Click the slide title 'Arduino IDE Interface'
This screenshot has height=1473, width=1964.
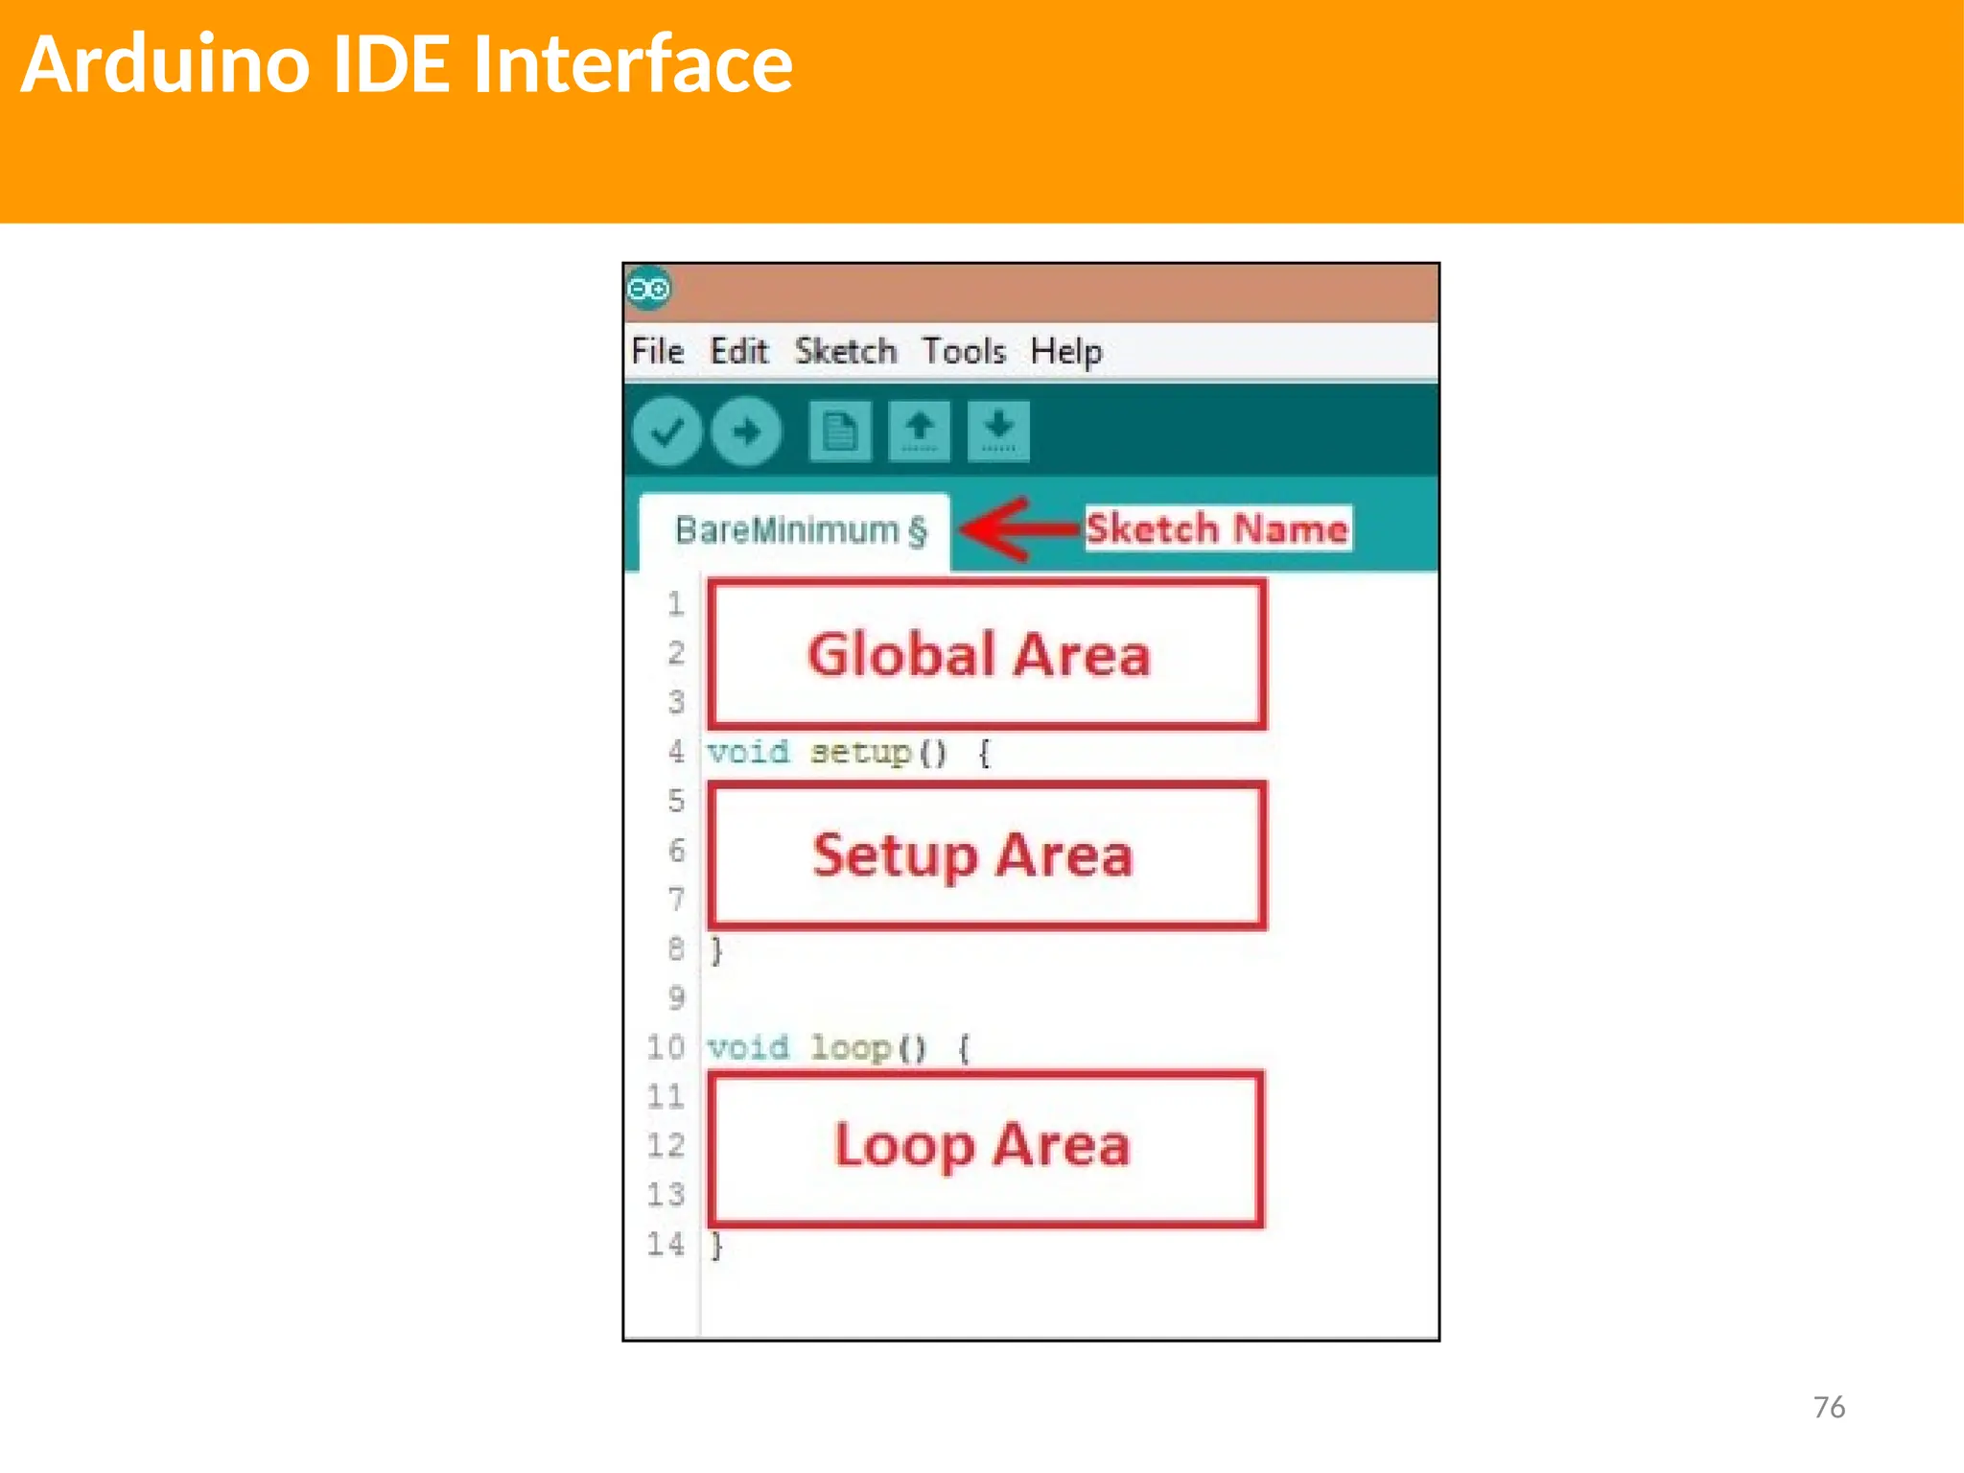pos(407,63)
